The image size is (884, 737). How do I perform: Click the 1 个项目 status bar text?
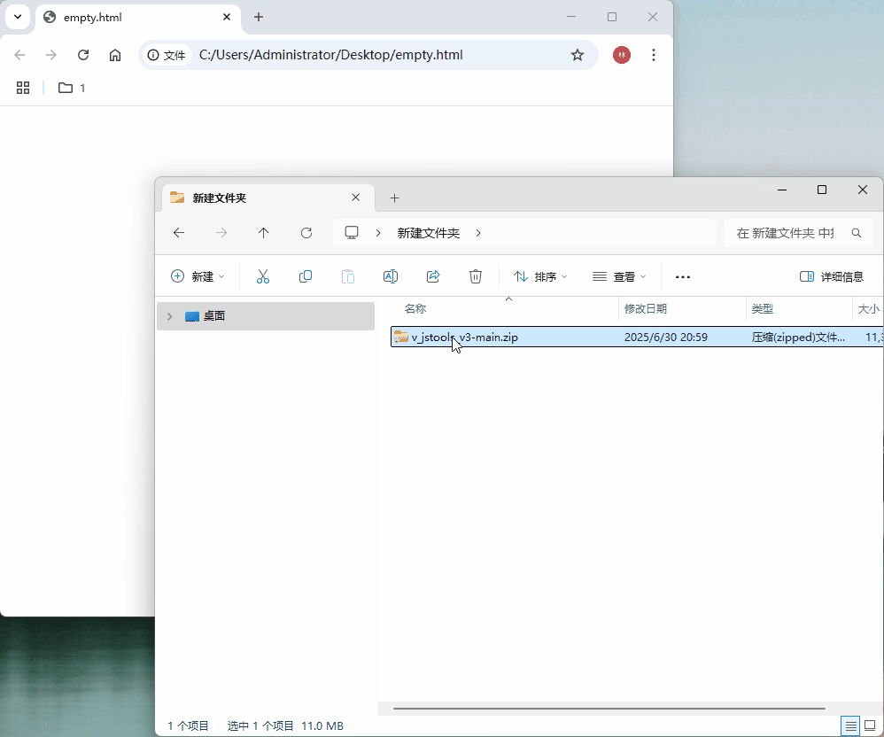(x=189, y=725)
